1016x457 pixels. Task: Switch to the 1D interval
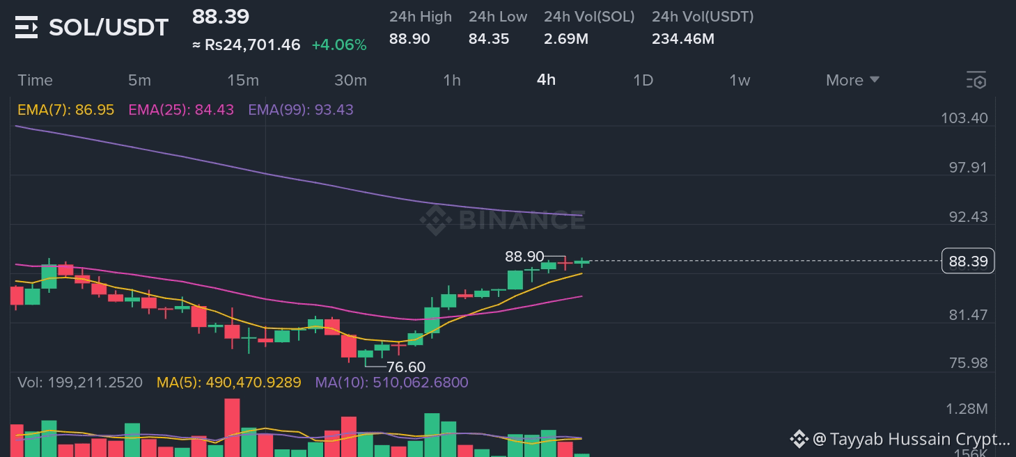click(643, 81)
